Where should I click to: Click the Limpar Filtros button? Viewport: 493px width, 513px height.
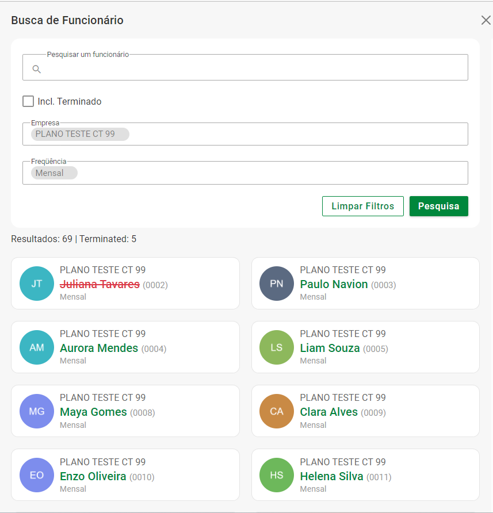pyautogui.click(x=362, y=206)
